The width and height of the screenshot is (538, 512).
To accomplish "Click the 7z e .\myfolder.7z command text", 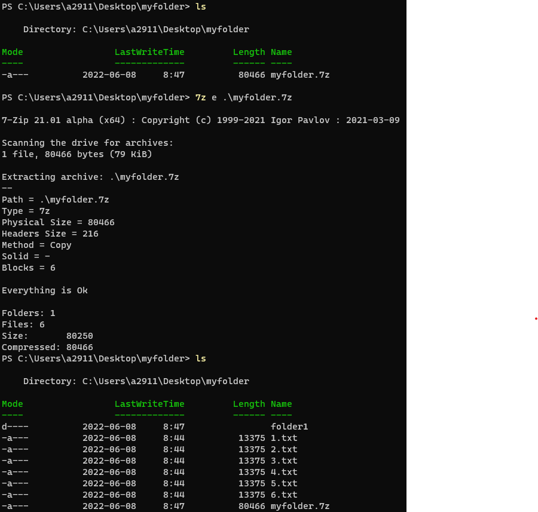I will coord(245,97).
